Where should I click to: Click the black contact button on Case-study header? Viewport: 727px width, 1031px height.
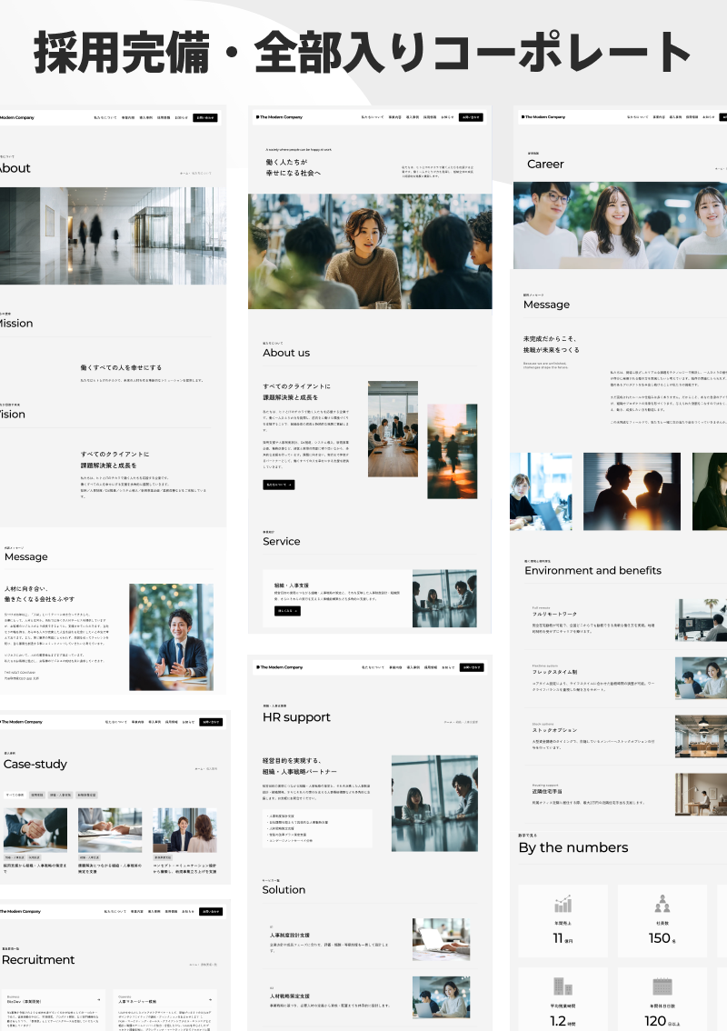click(211, 721)
